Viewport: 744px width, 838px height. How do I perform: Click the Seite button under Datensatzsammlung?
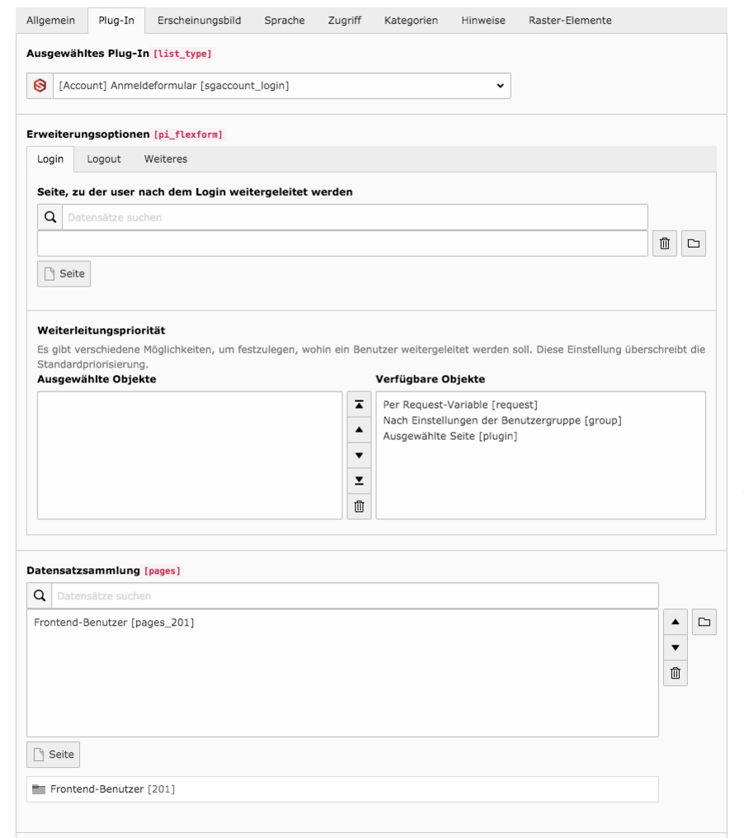pos(54,753)
